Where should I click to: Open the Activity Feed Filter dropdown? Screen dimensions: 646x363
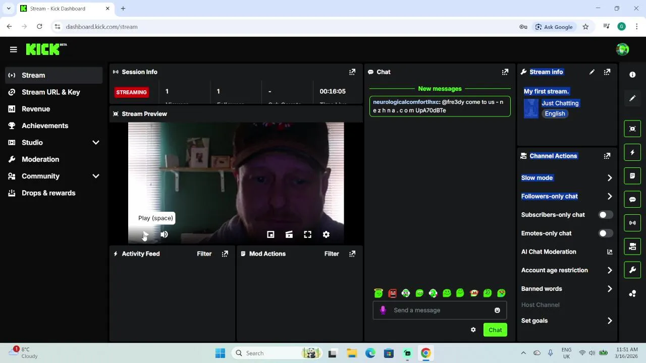tap(204, 254)
